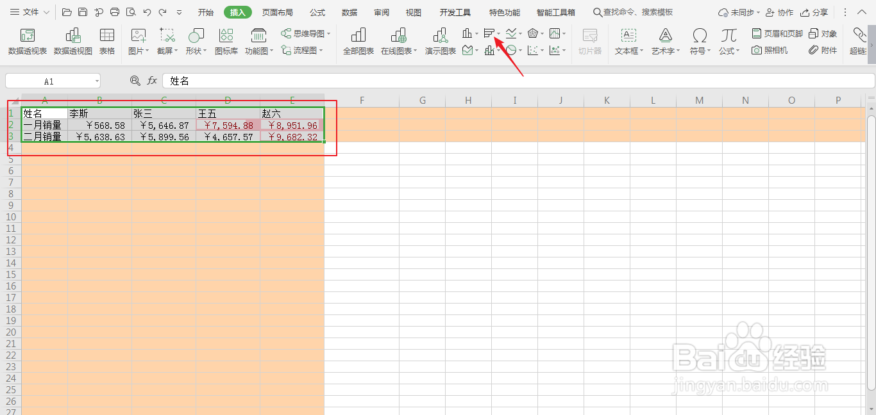Click the fx insert function button
The width and height of the screenshot is (876, 415).
[152, 81]
